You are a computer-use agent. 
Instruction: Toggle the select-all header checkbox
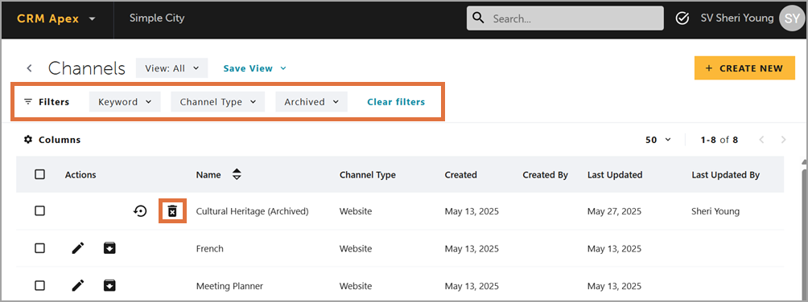coord(39,174)
